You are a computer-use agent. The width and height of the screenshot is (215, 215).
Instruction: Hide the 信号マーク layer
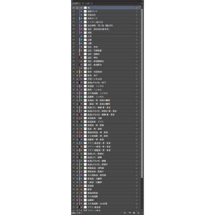[73, 18]
